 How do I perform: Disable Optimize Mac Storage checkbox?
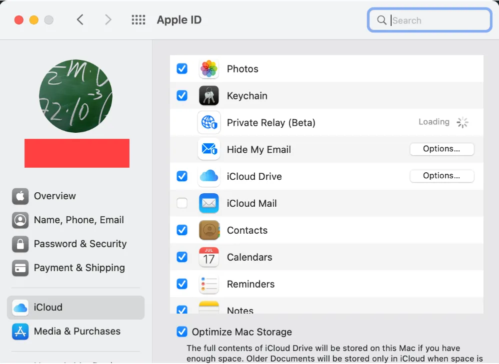(182, 332)
